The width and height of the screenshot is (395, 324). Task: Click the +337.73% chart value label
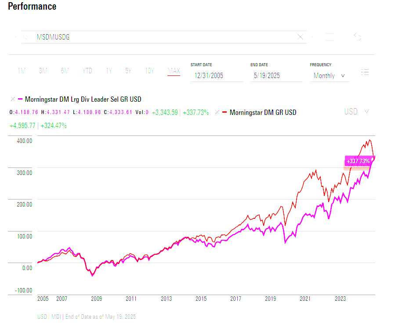[358, 161]
